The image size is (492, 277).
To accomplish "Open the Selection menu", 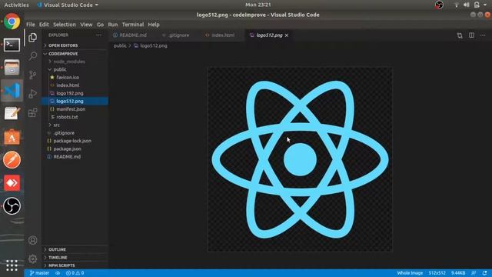I will (x=65, y=25).
